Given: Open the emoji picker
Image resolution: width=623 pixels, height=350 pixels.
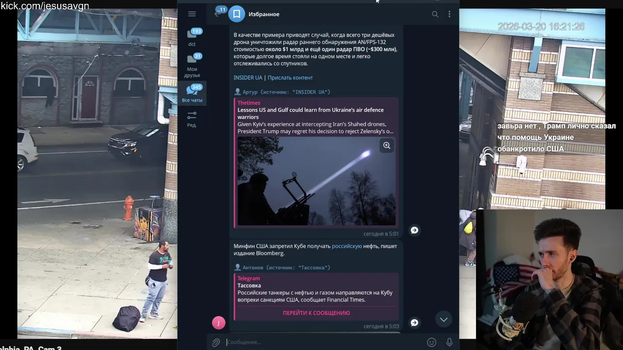Looking at the screenshot, I should pyautogui.click(x=432, y=342).
